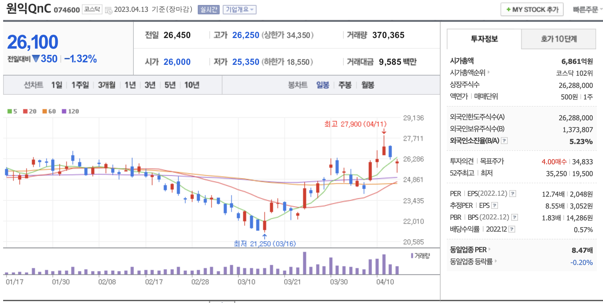Click the help icon next to 외국인소진율(B/A)
The image size is (603, 303).
click(x=504, y=141)
